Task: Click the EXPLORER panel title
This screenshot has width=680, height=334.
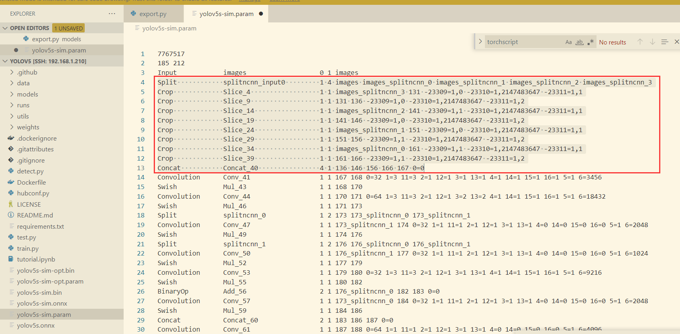Action: click(x=22, y=14)
